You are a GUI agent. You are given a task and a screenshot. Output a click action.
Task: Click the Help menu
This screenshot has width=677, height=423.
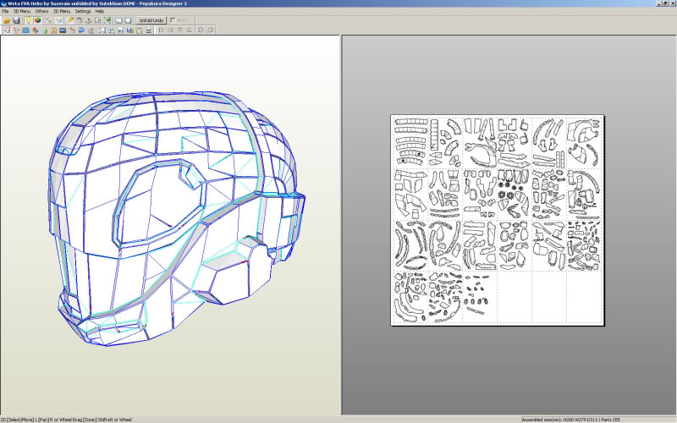(100, 11)
